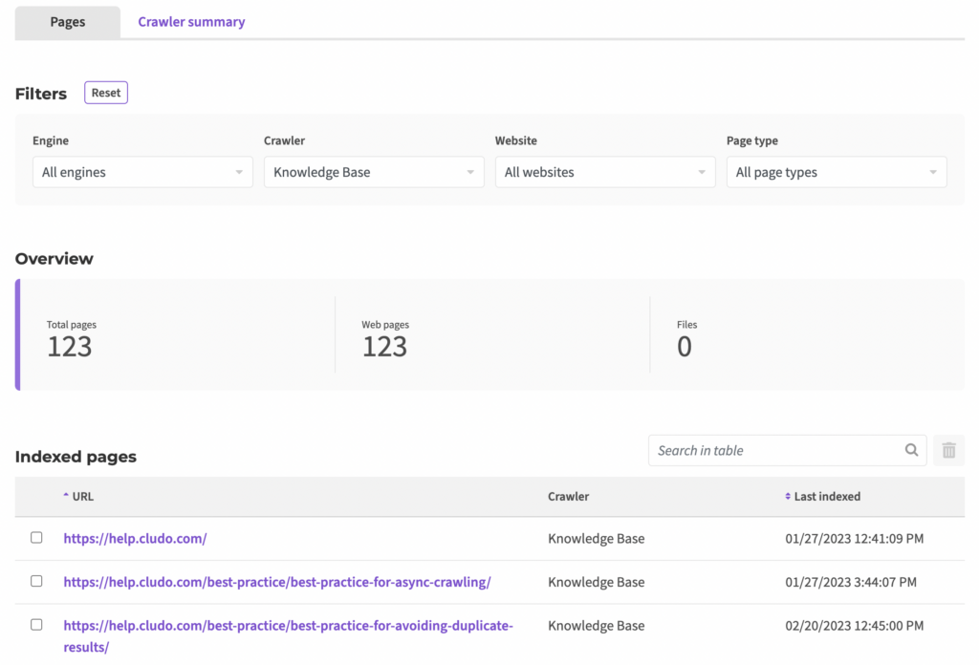Click the Overview heading
The width and height of the screenshot is (979, 665).
54,258
